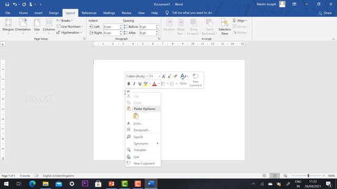337x189 pixels.
Task: Switch to the Mailings tab
Action: (x=109, y=13)
